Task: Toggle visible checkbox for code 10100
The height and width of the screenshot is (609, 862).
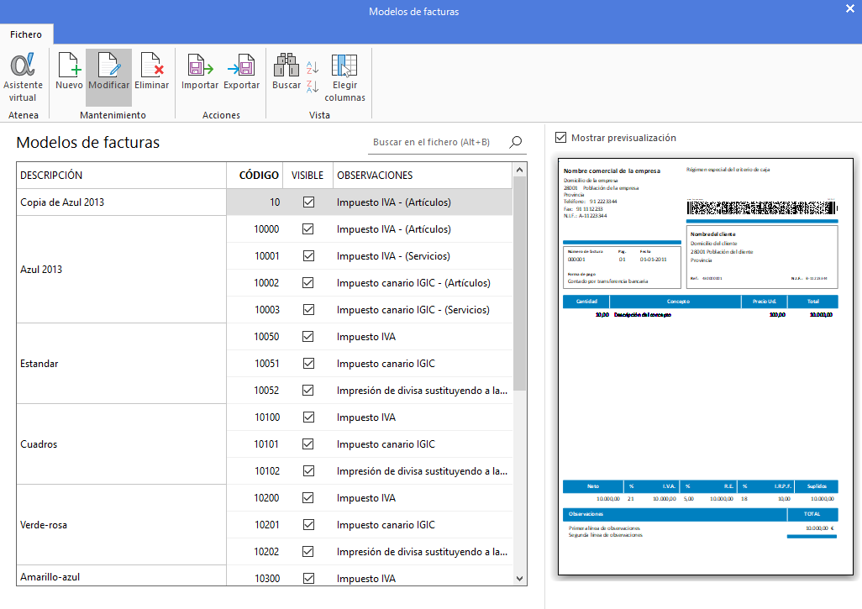Action: coord(309,417)
